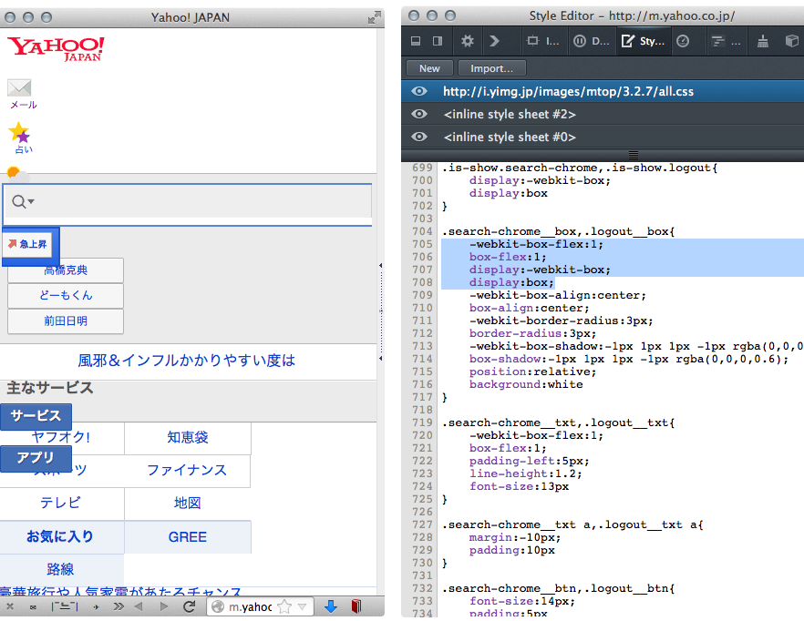This screenshot has height=621, width=804.
Task: Open the 占い link
Action: click(24, 149)
